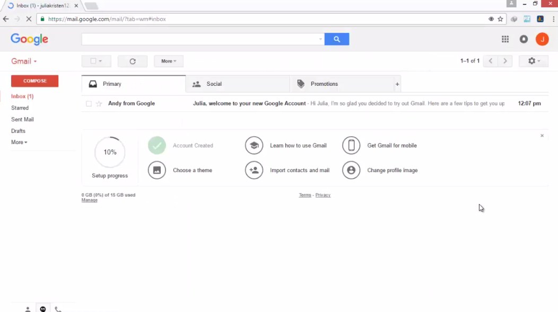Bookmark this page with the star
Image resolution: width=558 pixels, height=312 pixels.
[x=500, y=19]
